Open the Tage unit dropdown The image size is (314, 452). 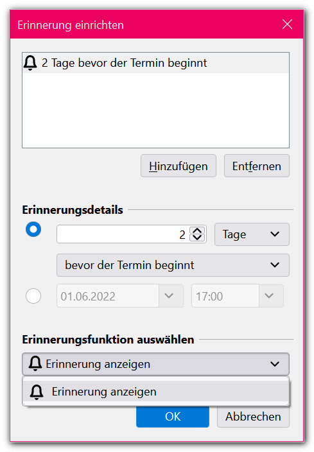(252, 234)
